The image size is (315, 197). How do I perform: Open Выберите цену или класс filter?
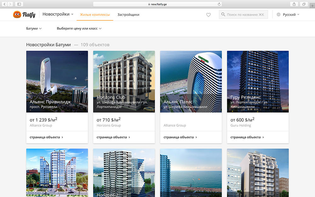click(79, 28)
